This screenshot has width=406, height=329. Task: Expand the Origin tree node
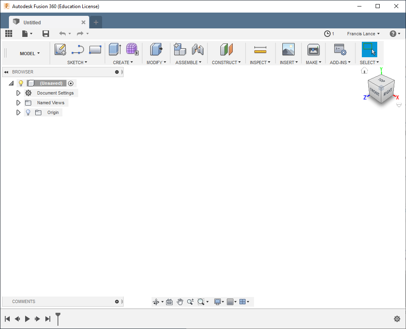coord(18,112)
